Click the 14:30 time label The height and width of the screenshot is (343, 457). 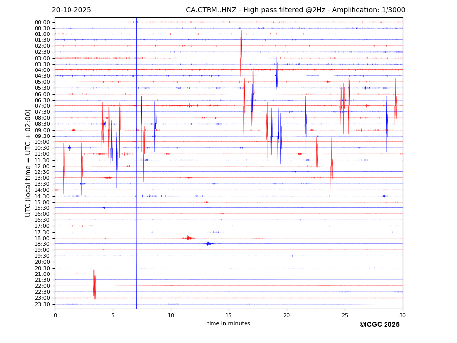click(42, 196)
